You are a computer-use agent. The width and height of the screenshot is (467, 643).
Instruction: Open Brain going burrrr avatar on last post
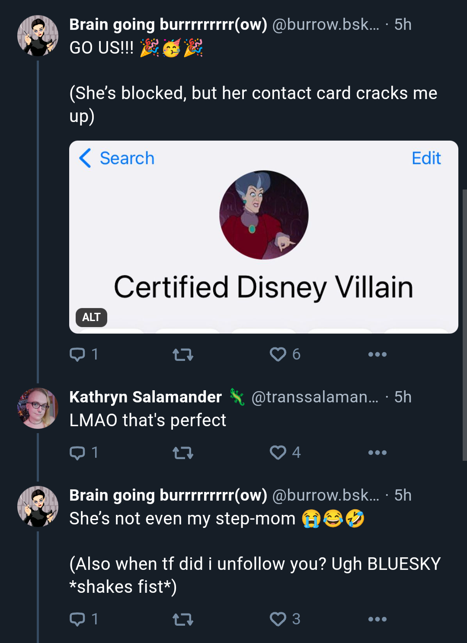click(38, 506)
